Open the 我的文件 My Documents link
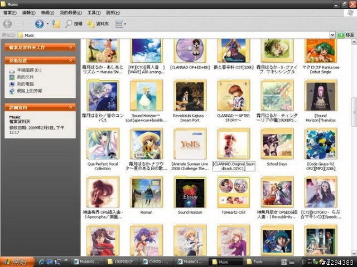This screenshot has height=267, width=357. coord(21,77)
